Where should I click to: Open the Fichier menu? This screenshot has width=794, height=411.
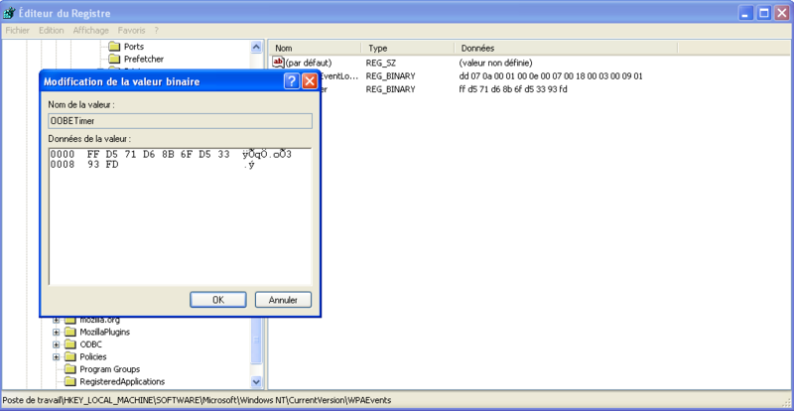(18, 31)
